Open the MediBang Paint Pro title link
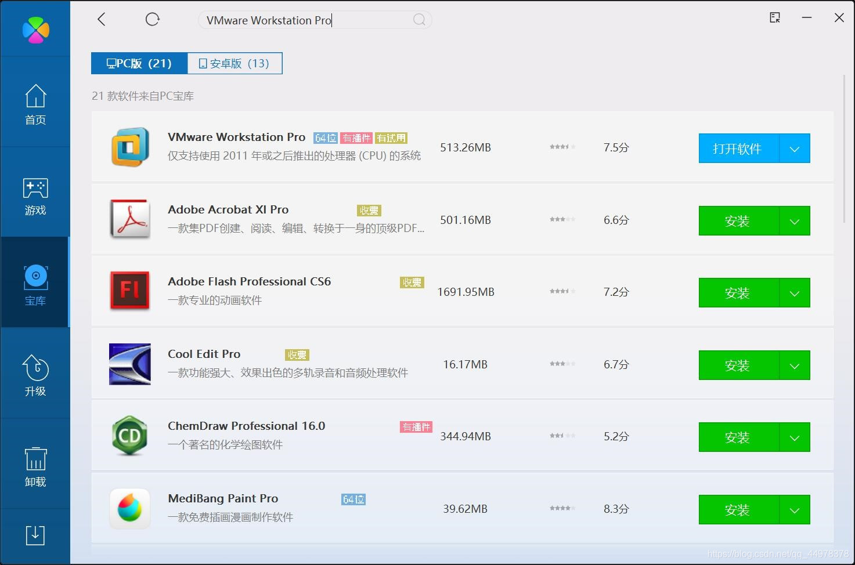 point(223,499)
